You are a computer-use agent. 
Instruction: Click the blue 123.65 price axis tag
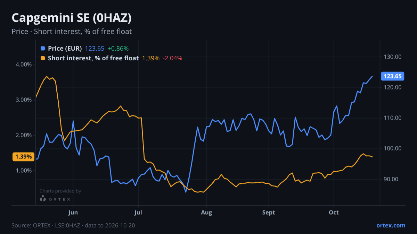click(x=392, y=76)
